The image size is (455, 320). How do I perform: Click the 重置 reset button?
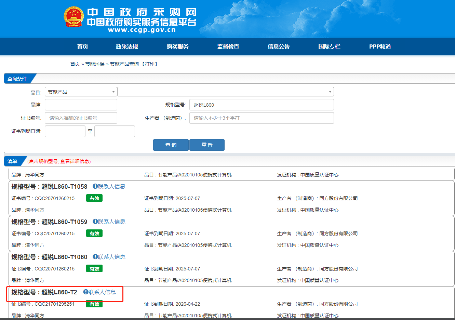pos(207,145)
